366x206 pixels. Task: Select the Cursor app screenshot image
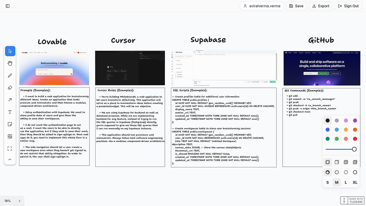point(130,68)
